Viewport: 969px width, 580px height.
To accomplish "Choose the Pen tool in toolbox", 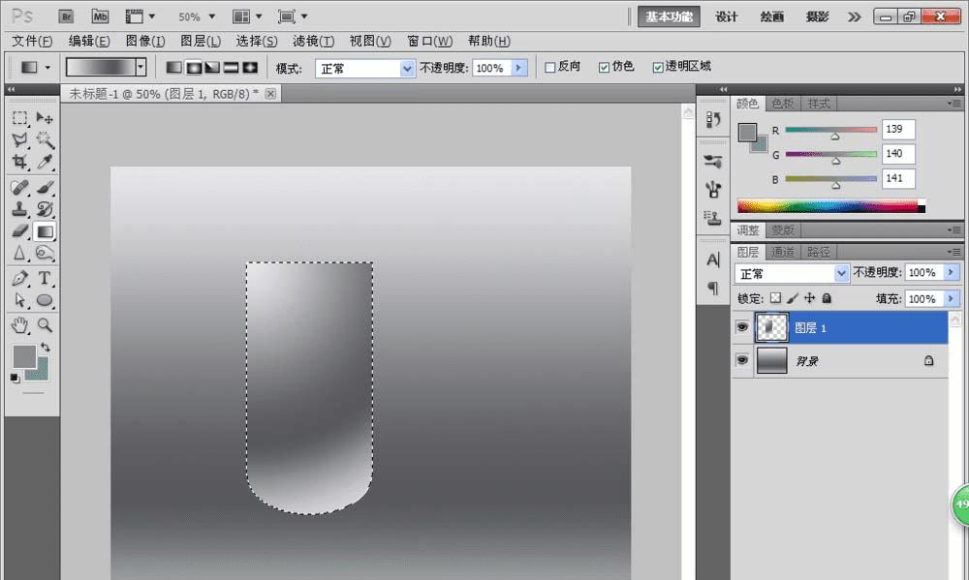I will (19, 279).
